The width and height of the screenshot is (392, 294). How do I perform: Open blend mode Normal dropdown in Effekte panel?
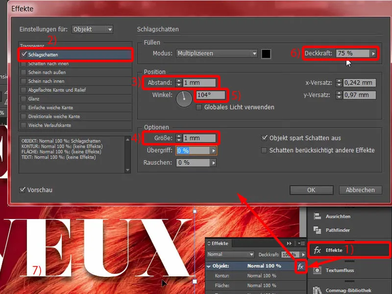[x=230, y=254]
